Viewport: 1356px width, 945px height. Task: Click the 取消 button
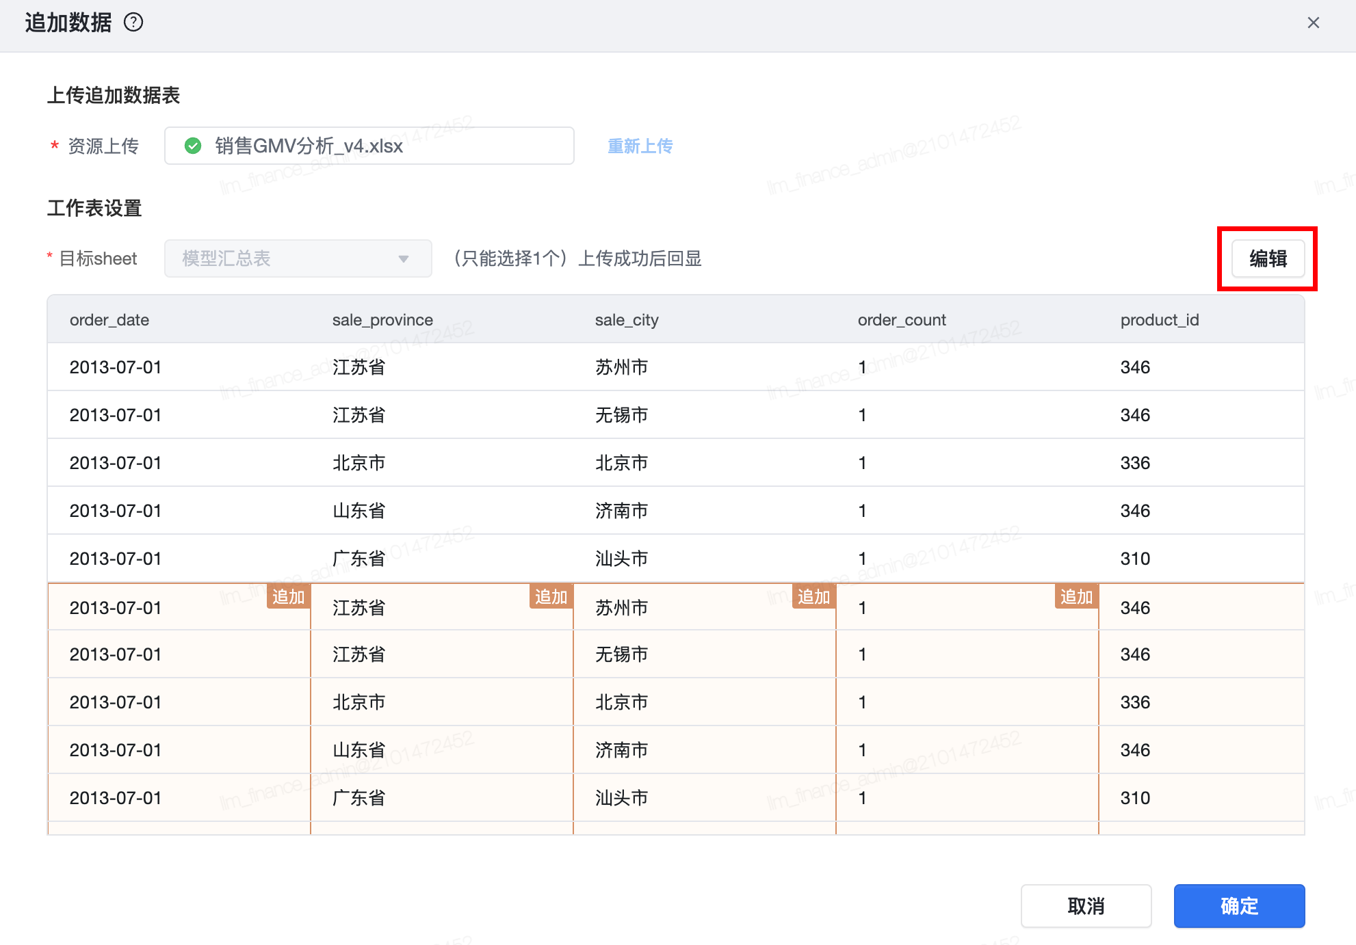click(1086, 906)
